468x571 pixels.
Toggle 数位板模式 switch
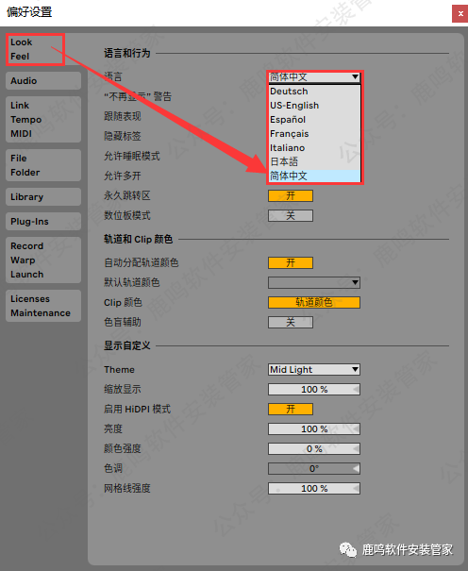pos(291,215)
